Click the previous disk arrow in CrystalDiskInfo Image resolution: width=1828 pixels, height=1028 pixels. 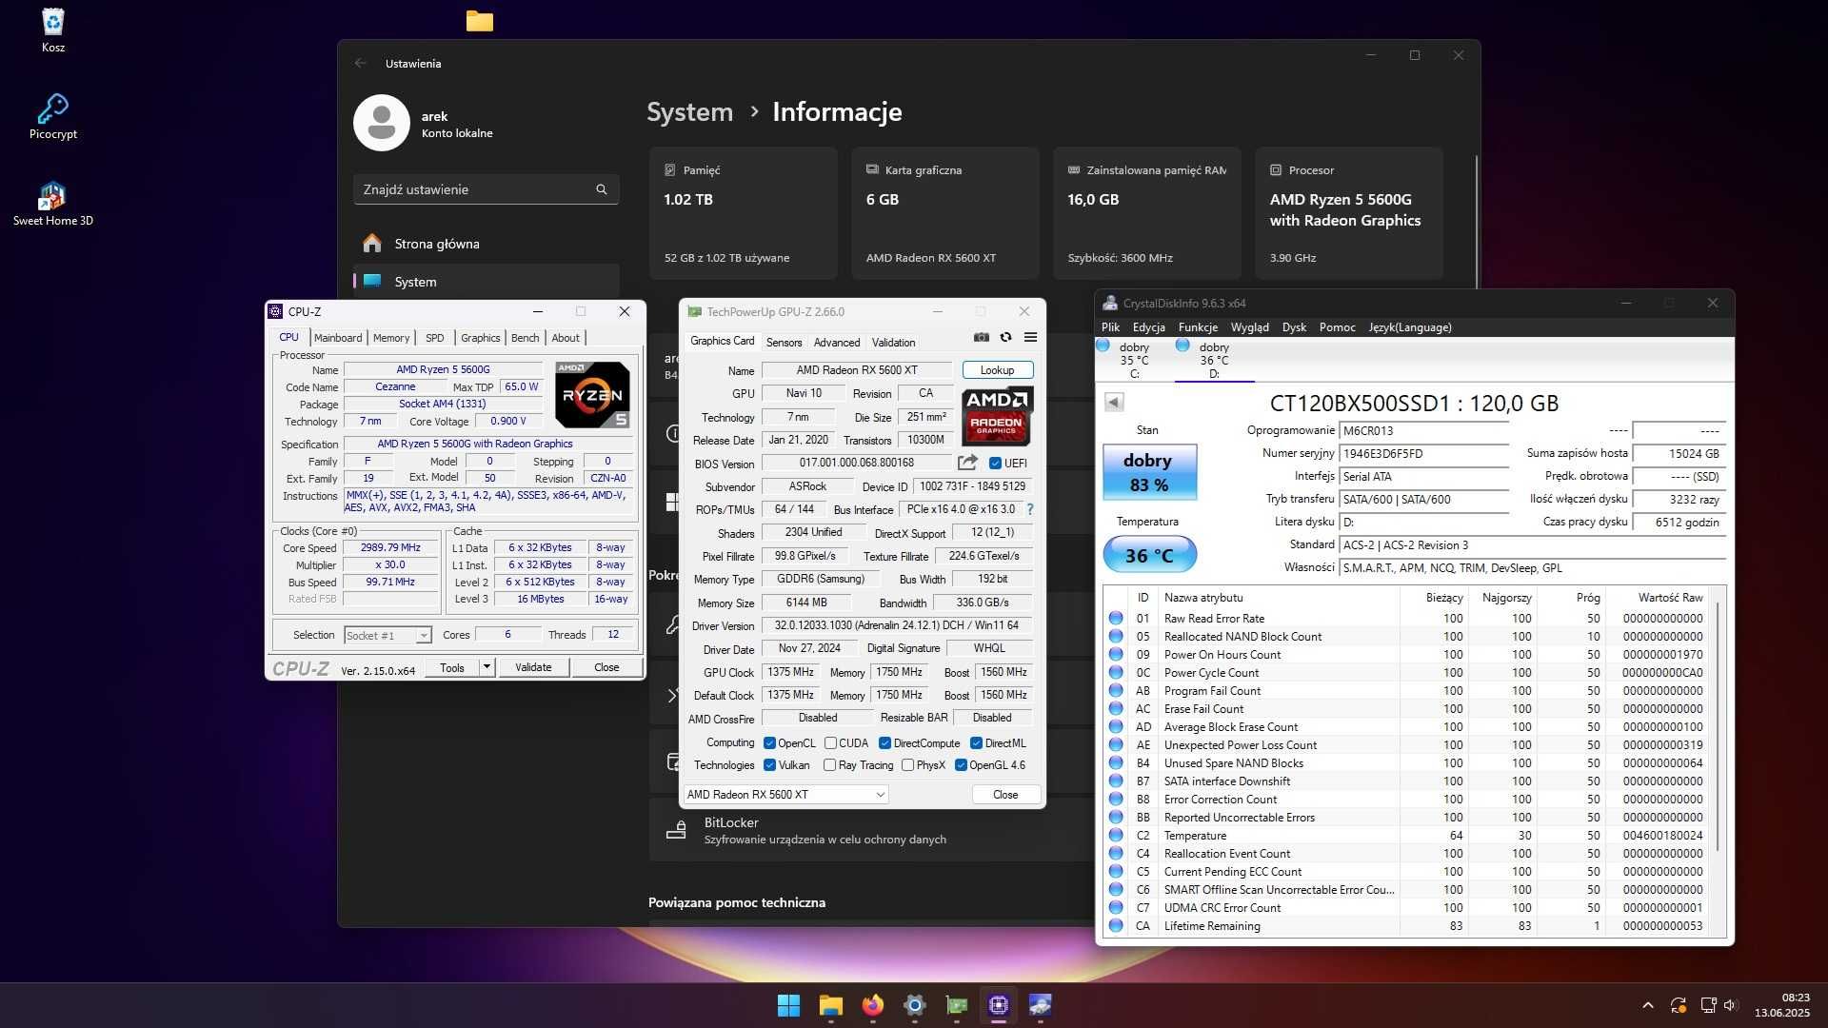pos(1114,402)
